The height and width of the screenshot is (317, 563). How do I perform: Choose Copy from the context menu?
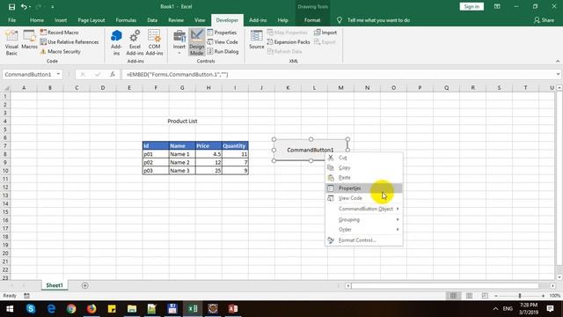tap(363, 167)
